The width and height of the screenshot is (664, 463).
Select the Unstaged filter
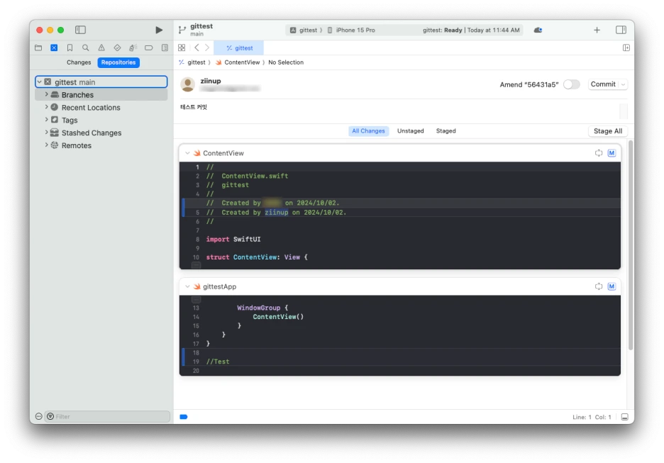[410, 130]
